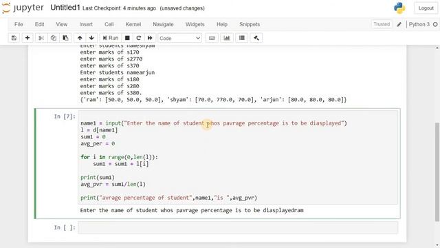Image resolution: width=440 pixels, height=248 pixels.
Task: Run the current cell
Action: pos(110,38)
